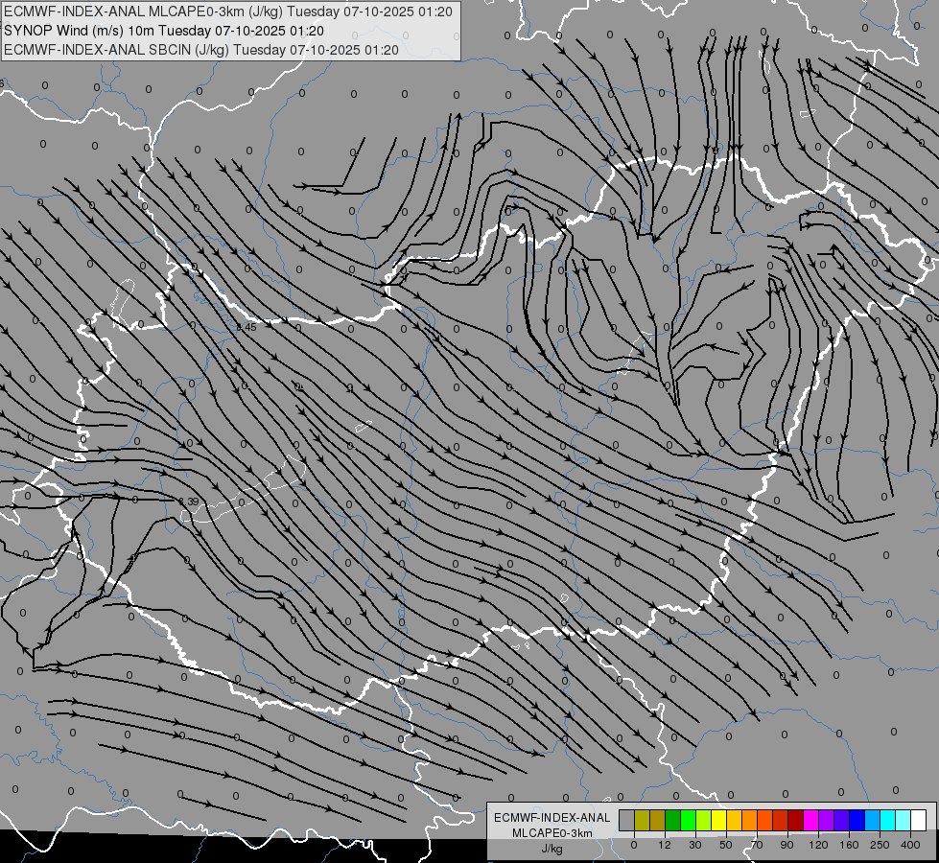
Task: Select the gray swatch in the MLCAPE legend
Action: (627, 820)
